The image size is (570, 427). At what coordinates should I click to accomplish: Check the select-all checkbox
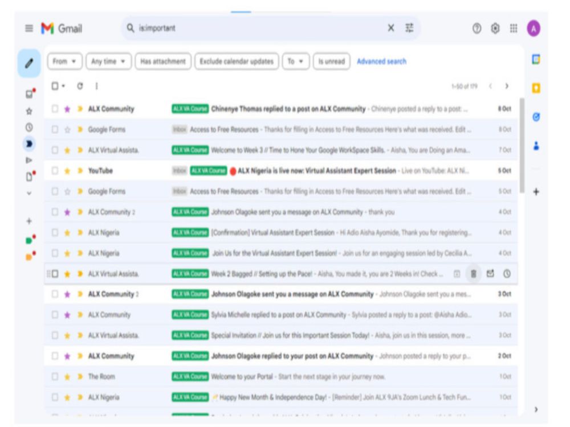coord(55,86)
